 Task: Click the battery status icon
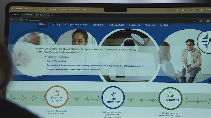click(x=188, y=10)
